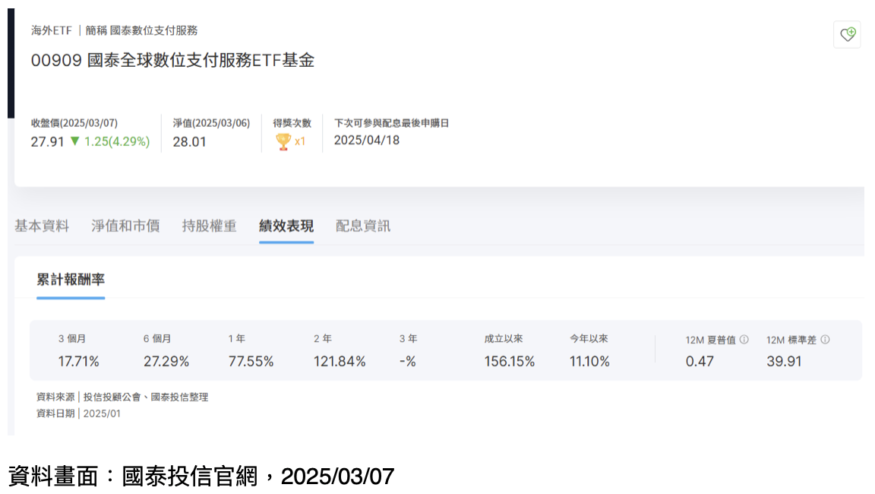Click the fund title 00909 國泰全球數位支付服務ETF基金

click(172, 60)
